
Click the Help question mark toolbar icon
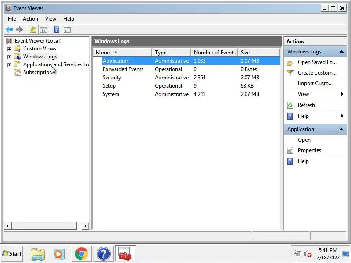pos(57,29)
